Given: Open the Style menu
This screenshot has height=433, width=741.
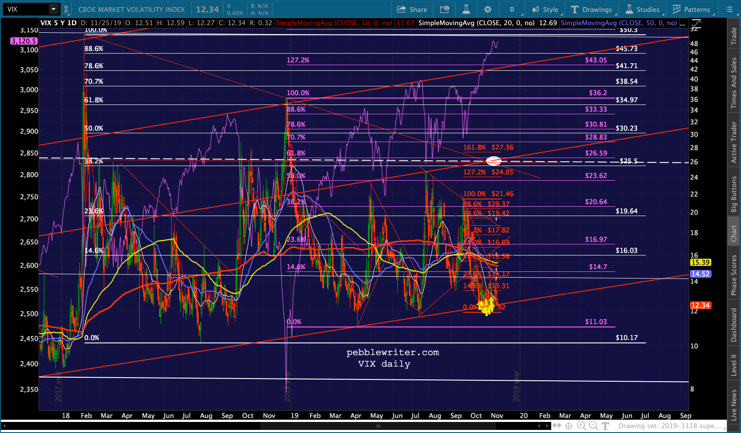Looking at the screenshot, I should (x=546, y=9).
